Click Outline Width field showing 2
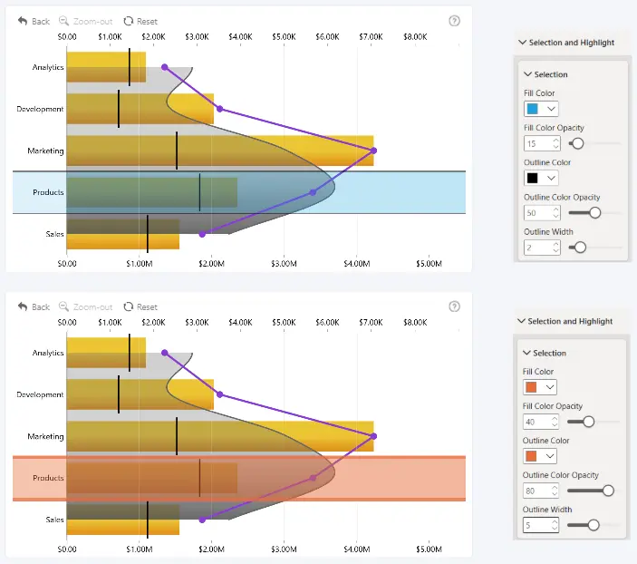Viewport: 637px width, 564px height. pyautogui.click(x=542, y=248)
